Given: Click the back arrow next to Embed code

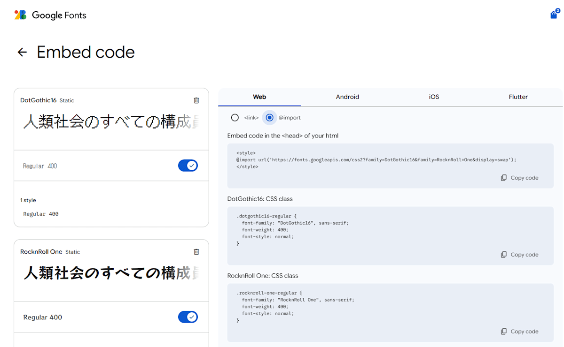Looking at the screenshot, I should point(22,52).
